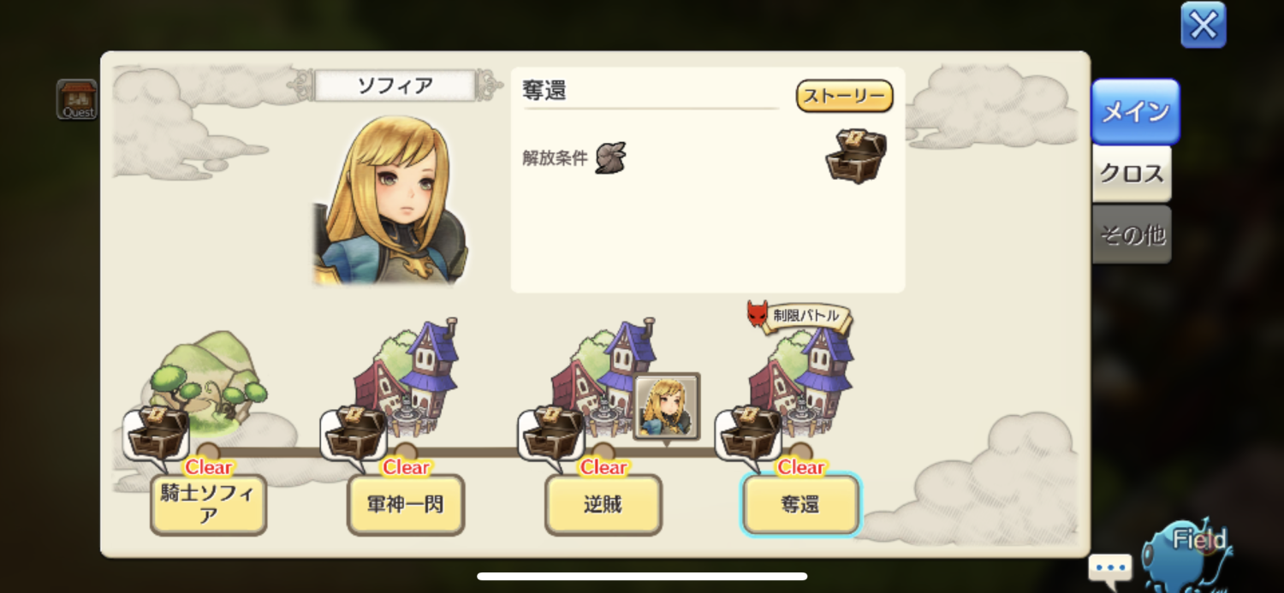
Task: Select the 奪還 stage button
Action: click(800, 505)
